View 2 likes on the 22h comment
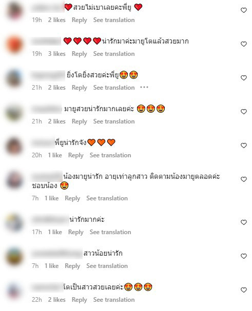Image resolution: width=252 pixels, height=311 pixels. pyautogui.click(x=57, y=300)
